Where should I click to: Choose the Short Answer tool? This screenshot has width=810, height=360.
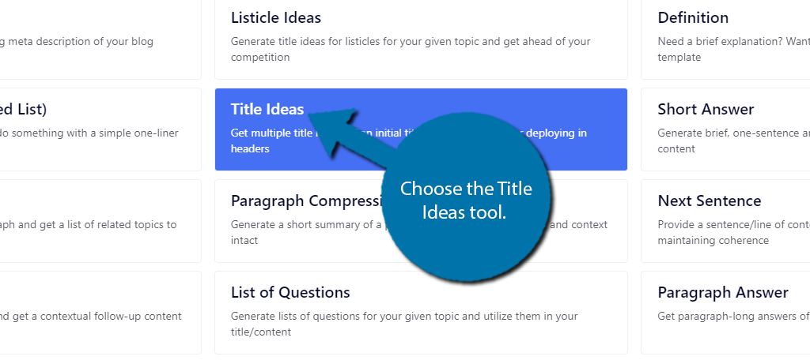coord(725,129)
